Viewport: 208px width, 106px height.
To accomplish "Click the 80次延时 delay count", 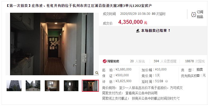I will [159, 14].
